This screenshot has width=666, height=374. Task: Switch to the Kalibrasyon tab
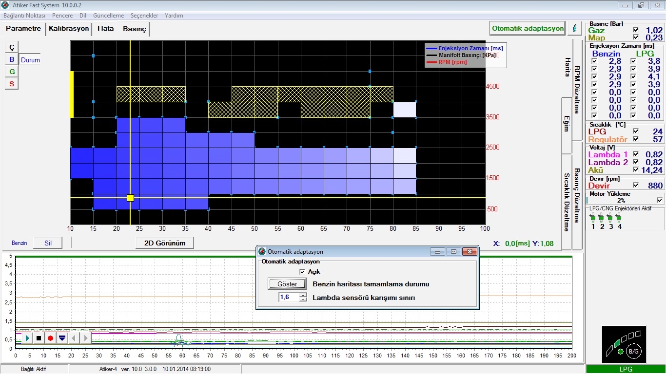click(69, 28)
